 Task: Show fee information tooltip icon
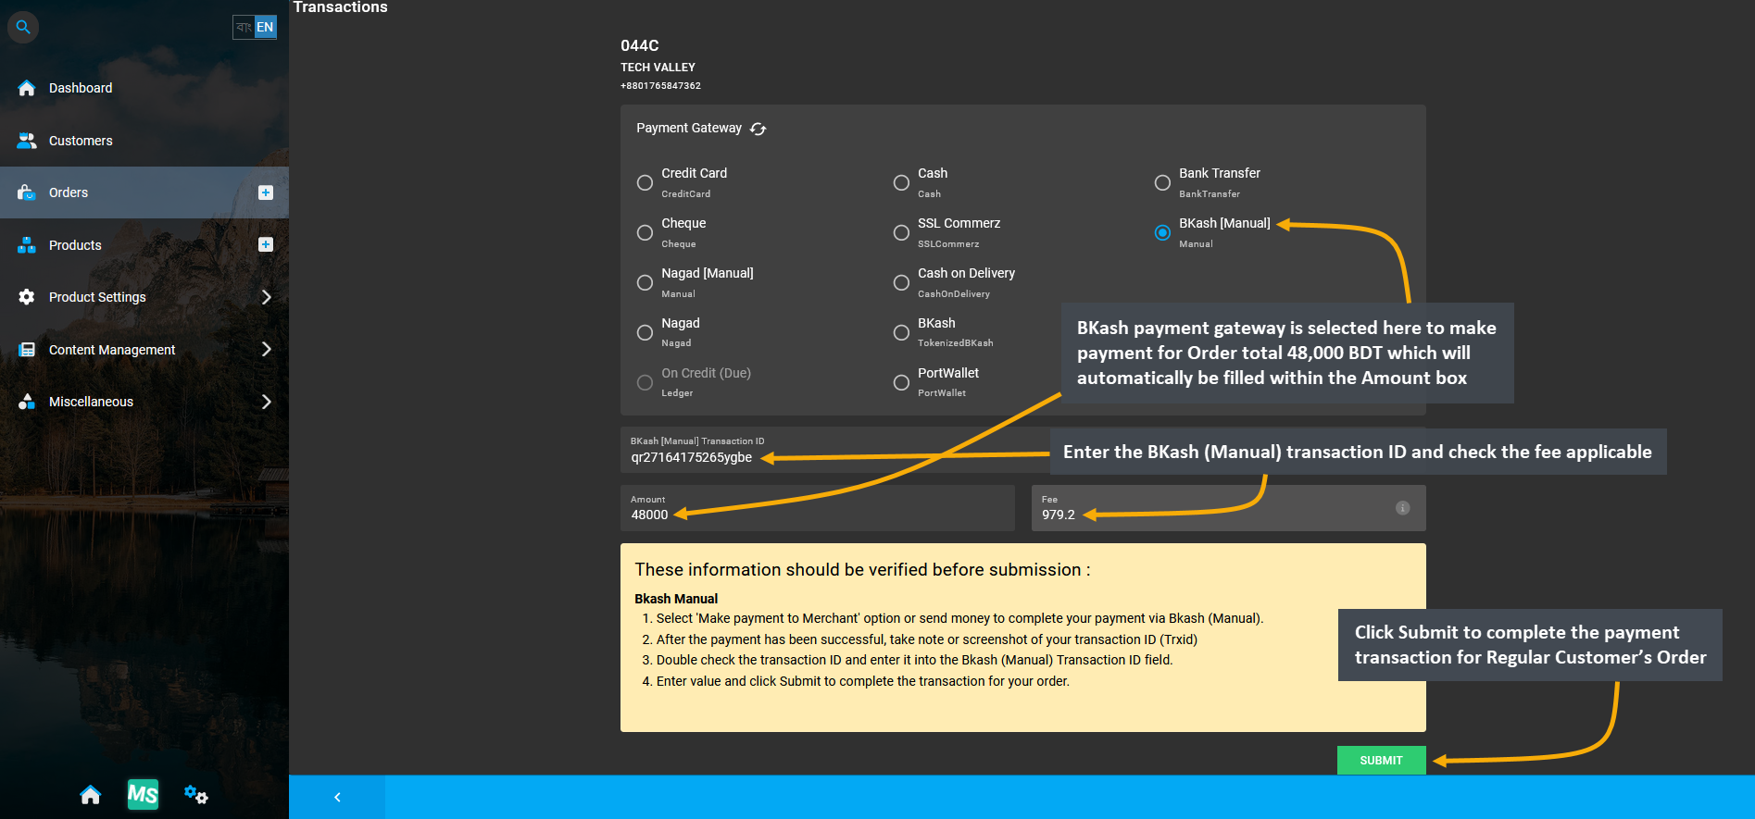point(1403,508)
